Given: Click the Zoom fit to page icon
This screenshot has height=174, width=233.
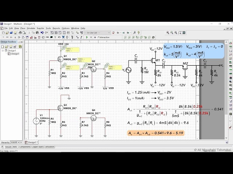Looking at the screenshot, I should (x=180, y=33).
